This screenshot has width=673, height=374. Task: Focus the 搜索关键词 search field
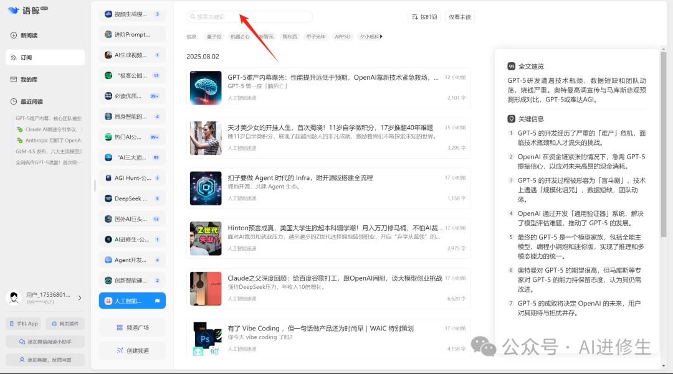click(249, 17)
